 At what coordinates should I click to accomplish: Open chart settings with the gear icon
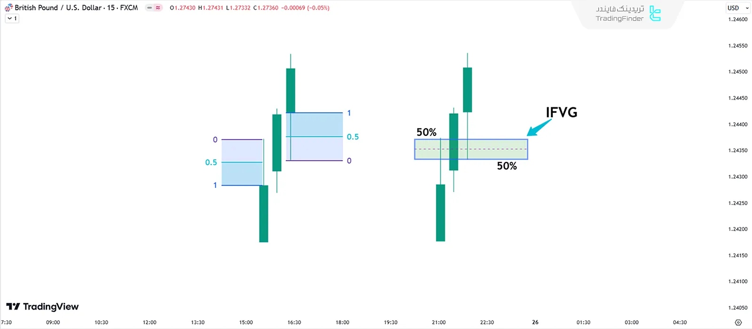point(738,322)
